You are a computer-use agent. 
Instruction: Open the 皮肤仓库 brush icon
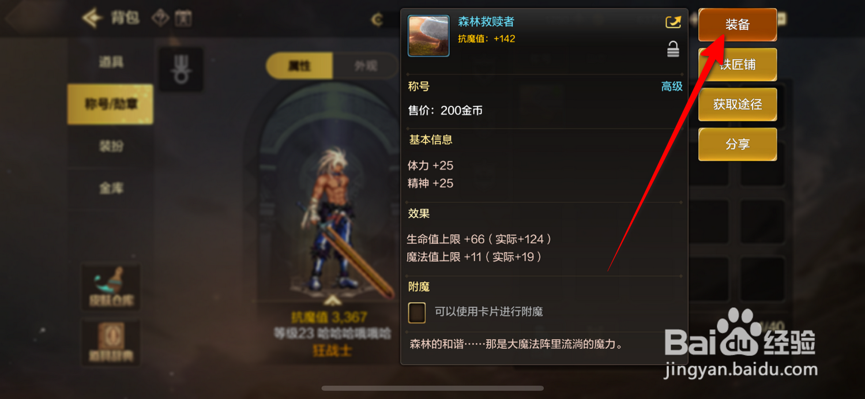point(111,287)
